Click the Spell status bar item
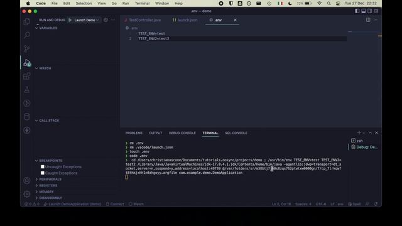The image size is (402, 226). coord(354,204)
